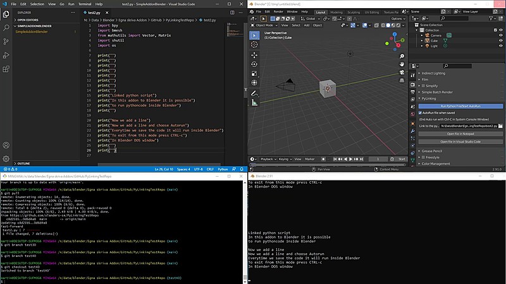Enable the Simplify checkbox
The height and width of the screenshot is (284, 506).
tap(423, 86)
